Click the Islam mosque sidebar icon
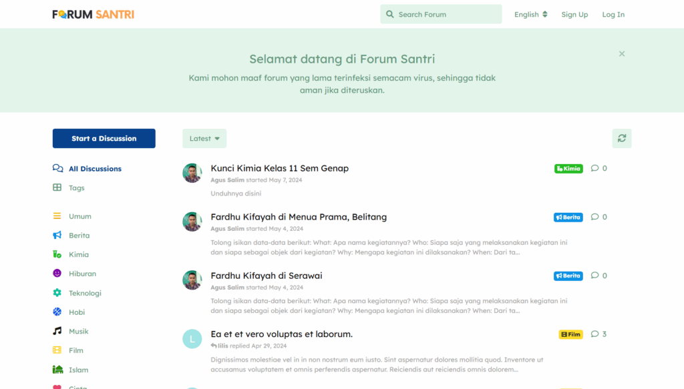The height and width of the screenshot is (389, 684). click(57, 370)
